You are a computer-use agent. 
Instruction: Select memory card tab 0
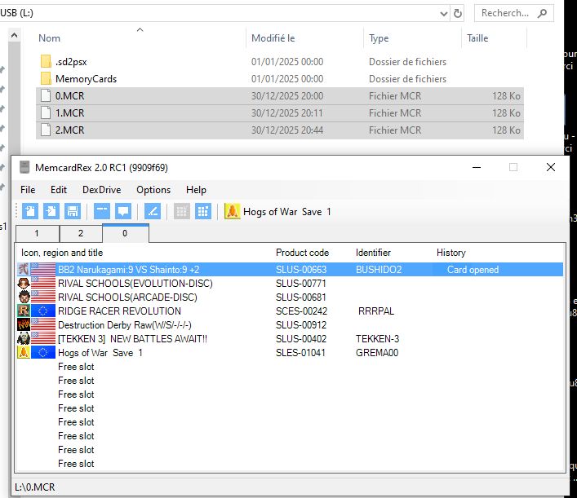125,233
